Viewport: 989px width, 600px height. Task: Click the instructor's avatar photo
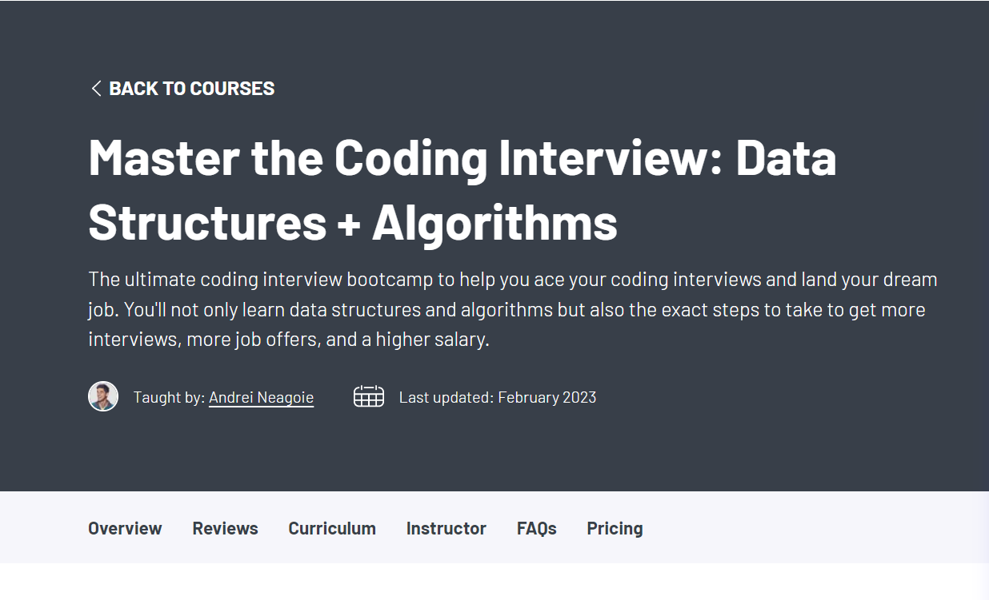tap(103, 396)
